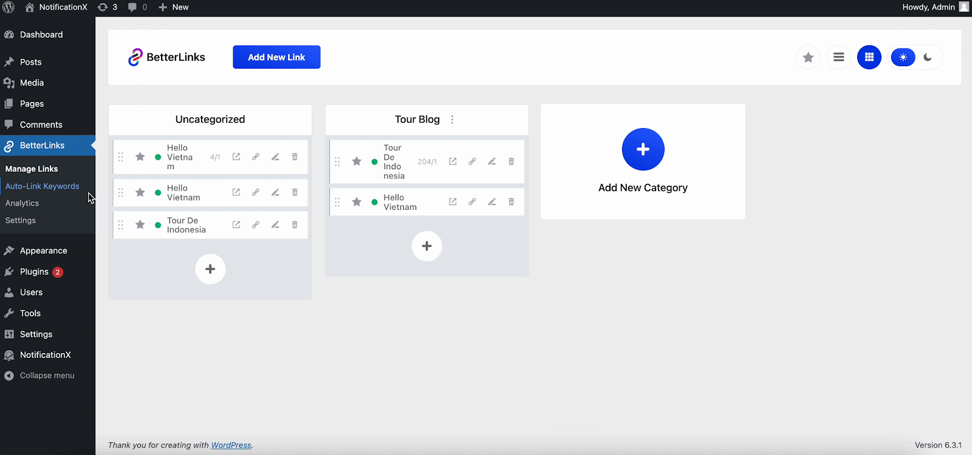Copy link of Tour De Indonesia, Tour Blog

pos(472,161)
